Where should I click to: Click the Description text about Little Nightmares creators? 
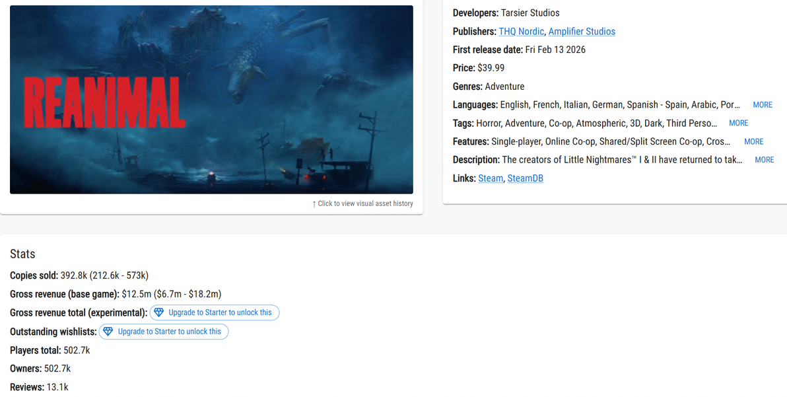(623, 160)
